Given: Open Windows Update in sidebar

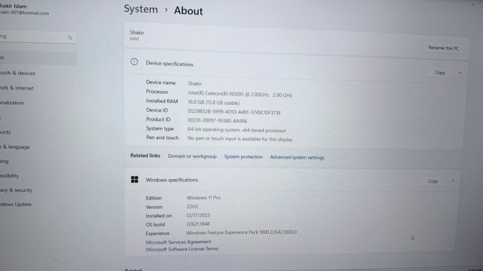Looking at the screenshot, I should coord(16,204).
